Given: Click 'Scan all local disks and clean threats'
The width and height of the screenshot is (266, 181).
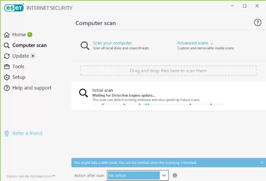Looking at the screenshot, I should [121, 48].
